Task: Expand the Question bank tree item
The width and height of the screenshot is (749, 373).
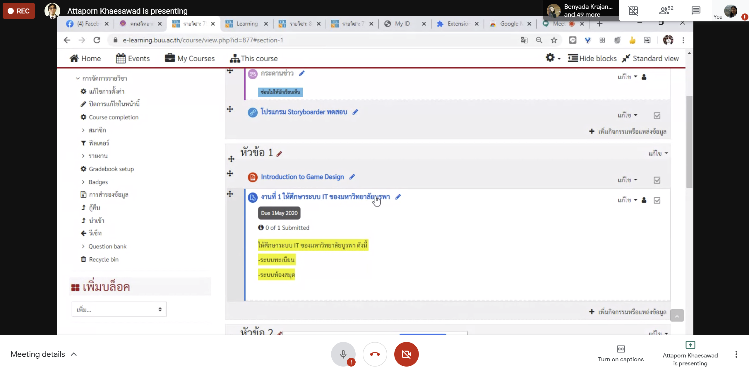Action: click(83, 247)
